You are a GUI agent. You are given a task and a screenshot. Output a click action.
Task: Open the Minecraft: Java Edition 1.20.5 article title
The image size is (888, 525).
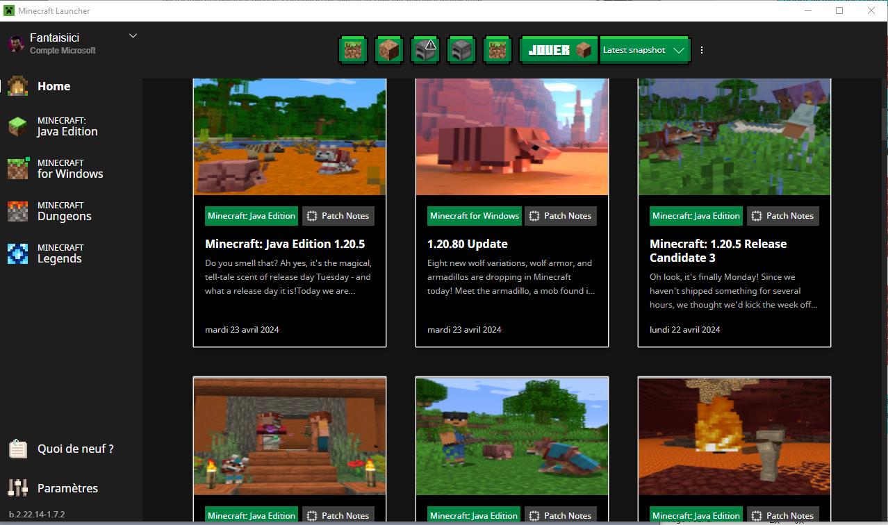pos(285,244)
